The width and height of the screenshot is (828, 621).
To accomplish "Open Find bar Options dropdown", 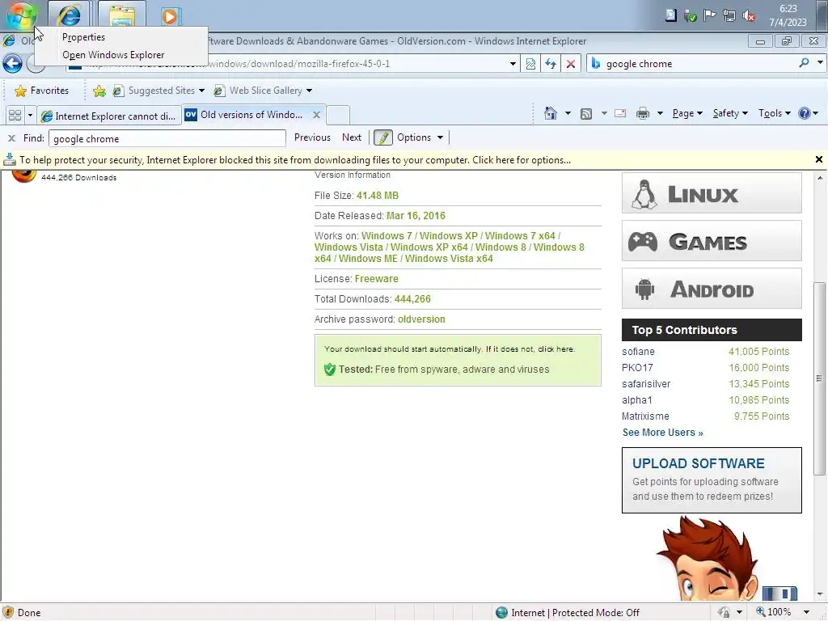I will (x=420, y=137).
